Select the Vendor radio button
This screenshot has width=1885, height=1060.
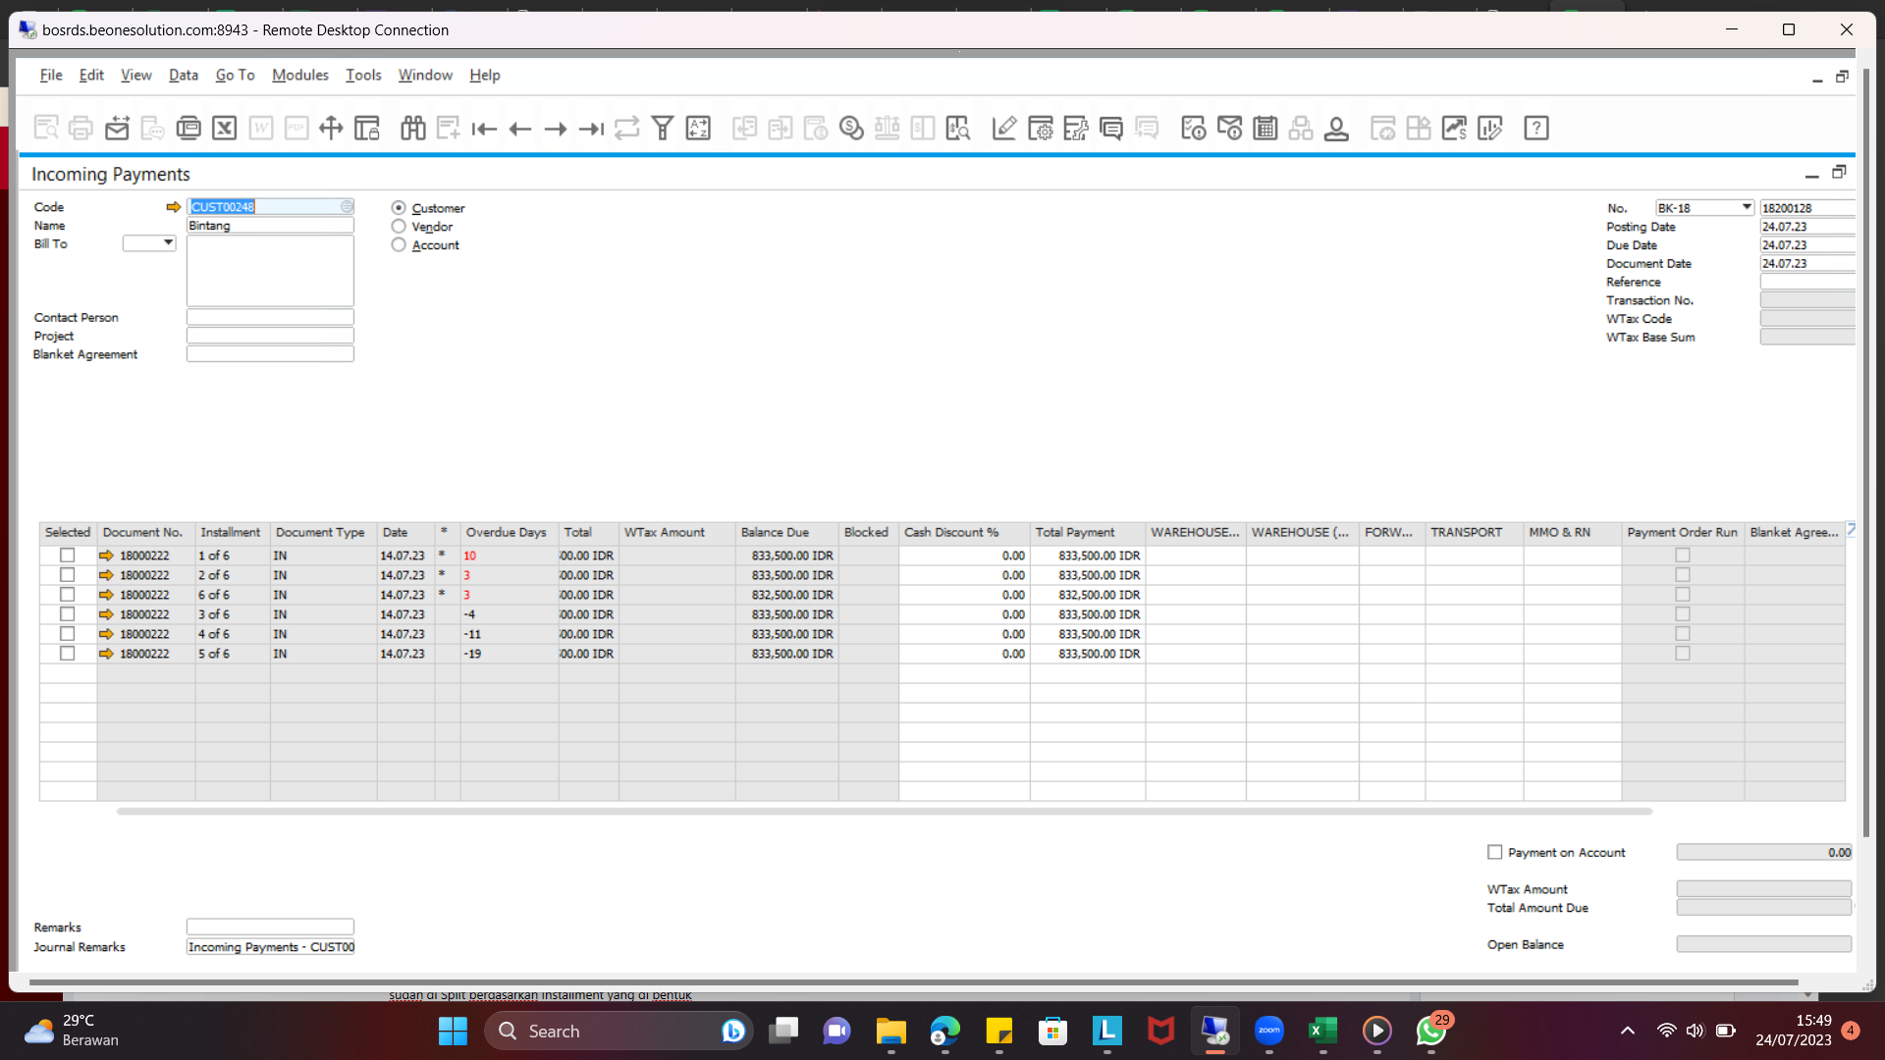coord(399,227)
